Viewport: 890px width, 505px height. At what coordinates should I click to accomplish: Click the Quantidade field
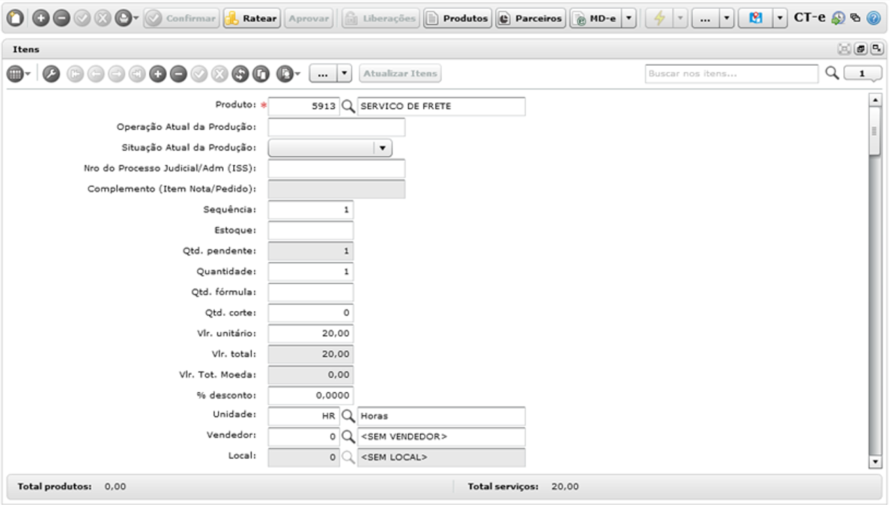310,272
